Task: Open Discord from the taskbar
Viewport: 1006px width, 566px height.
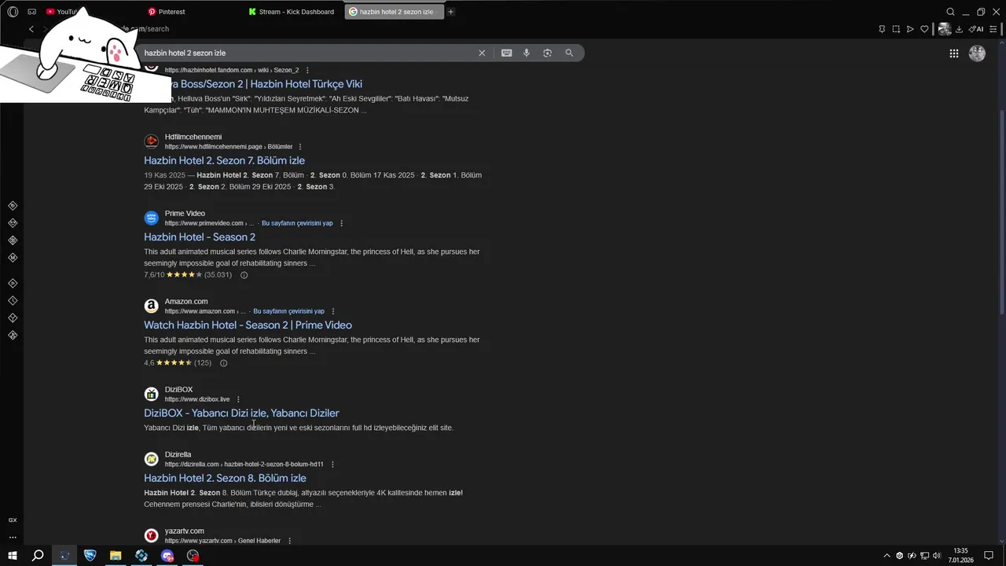Action: pos(167,556)
